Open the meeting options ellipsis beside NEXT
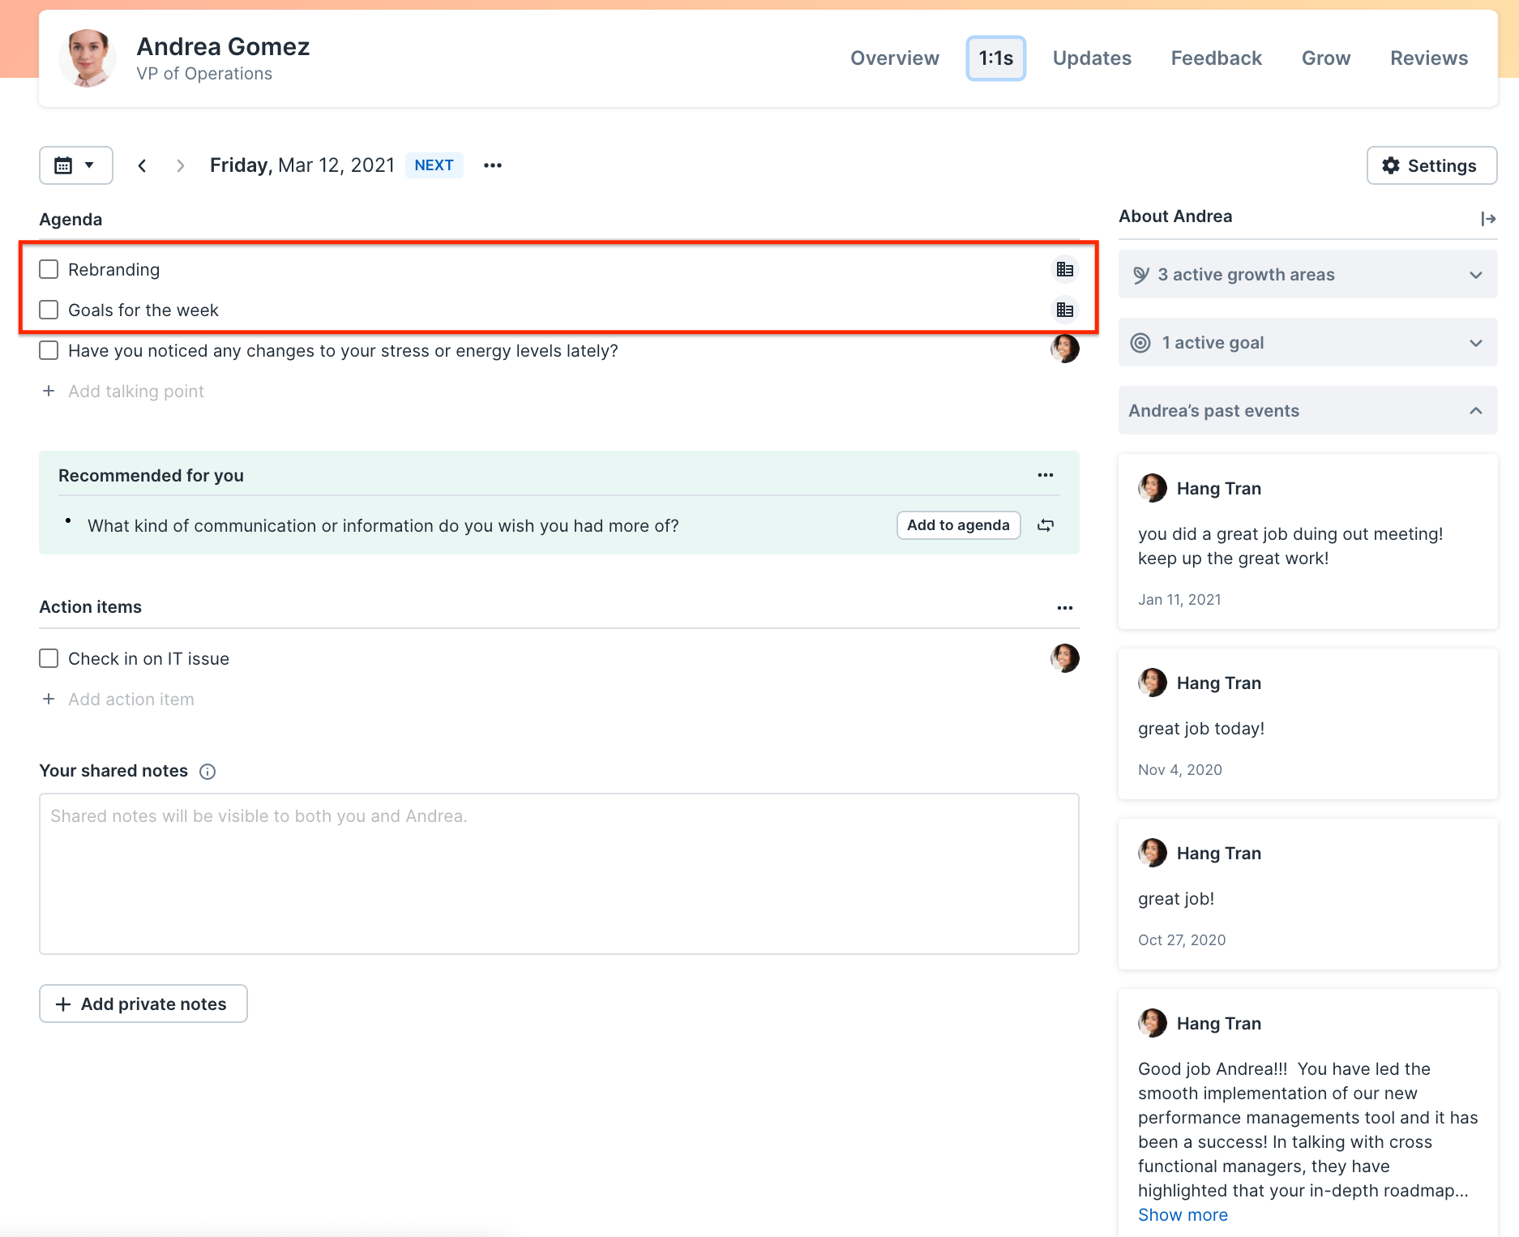This screenshot has width=1519, height=1237. pyautogui.click(x=493, y=165)
